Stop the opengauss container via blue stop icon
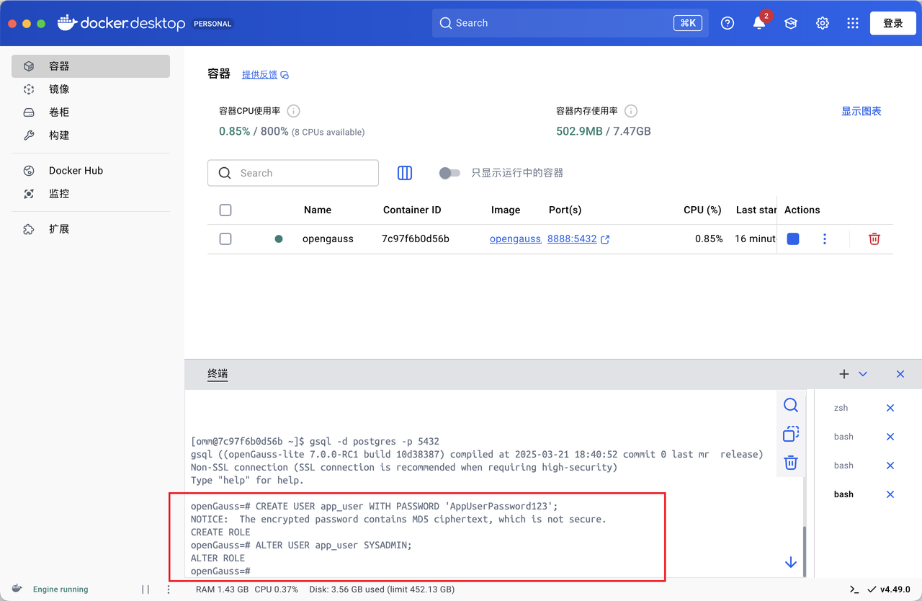This screenshot has width=922, height=601. pyautogui.click(x=792, y=239)
